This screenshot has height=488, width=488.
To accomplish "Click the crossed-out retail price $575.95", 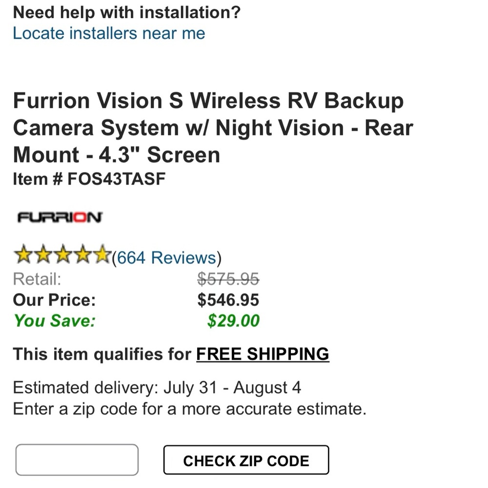I will (229, 279).
